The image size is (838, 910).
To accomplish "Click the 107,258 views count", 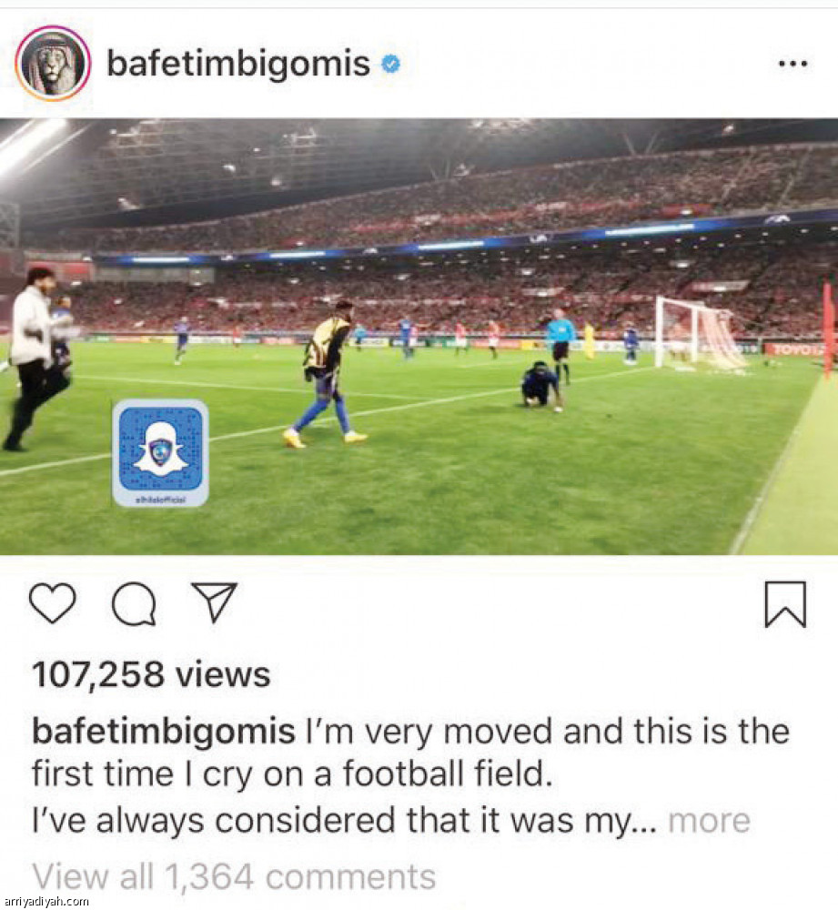I will pos(151,675).
